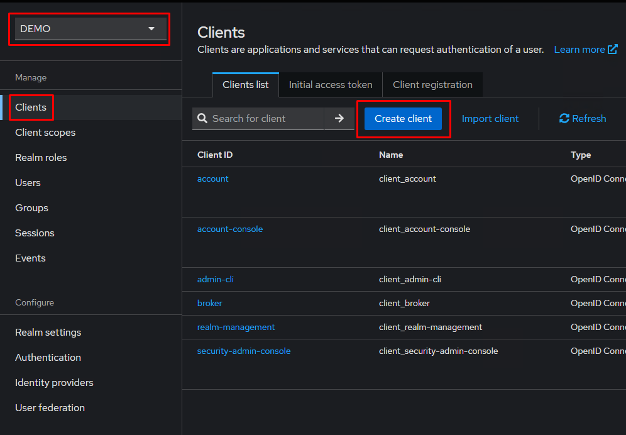Image resolution: width=626 pixels, height=435 pixels.
Task: Click the external link icon beside Learn more
Action: 612,50
